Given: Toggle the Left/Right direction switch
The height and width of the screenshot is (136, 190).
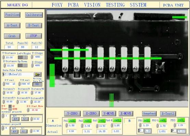Looking at the screenshot, I should coord(23,57).
